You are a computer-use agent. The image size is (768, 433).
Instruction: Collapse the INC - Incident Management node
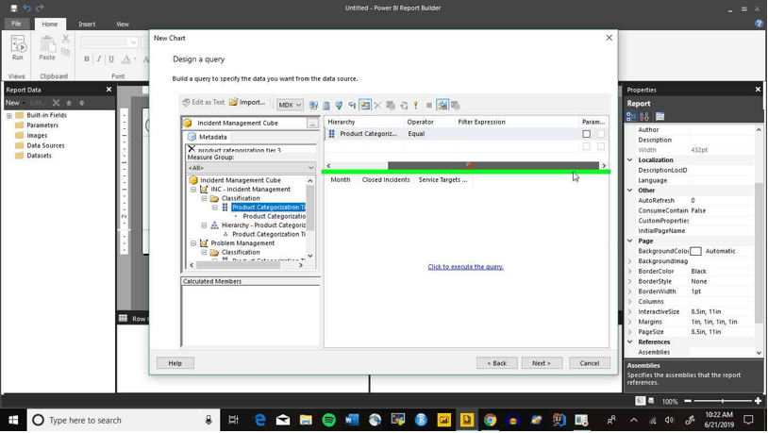click(x=193, y=190)
